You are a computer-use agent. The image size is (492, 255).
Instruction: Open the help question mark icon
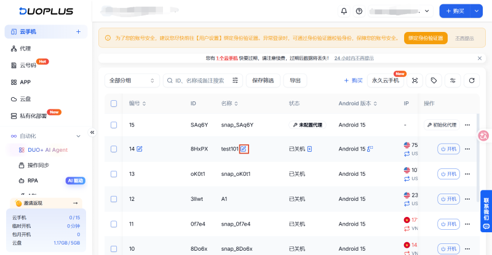(x=359, y=11)
